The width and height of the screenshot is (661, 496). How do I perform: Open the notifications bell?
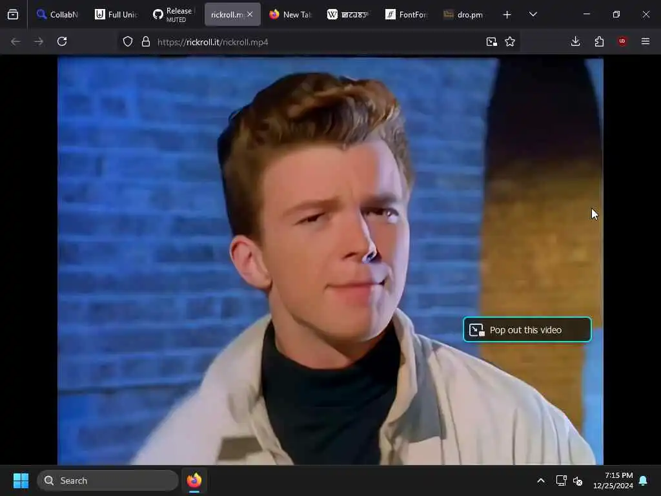(x=643, y=480)
